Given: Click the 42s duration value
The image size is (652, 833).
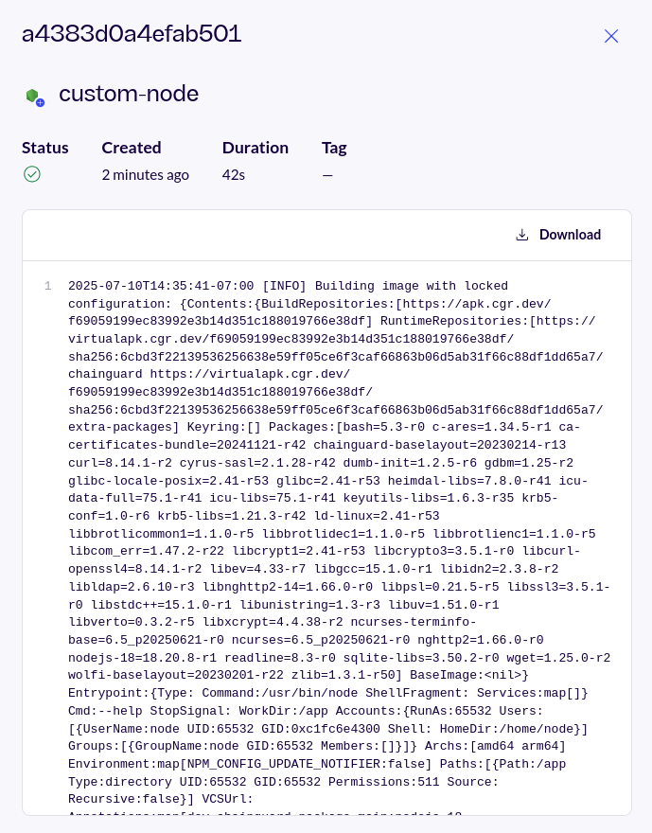Looking at the screenshot, I should coord(233,174).
